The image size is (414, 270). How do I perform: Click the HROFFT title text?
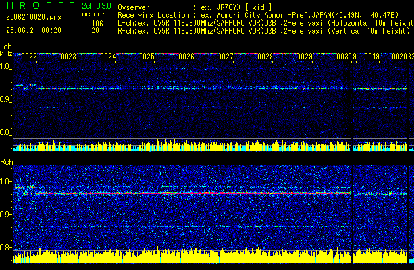pos(41,5)
